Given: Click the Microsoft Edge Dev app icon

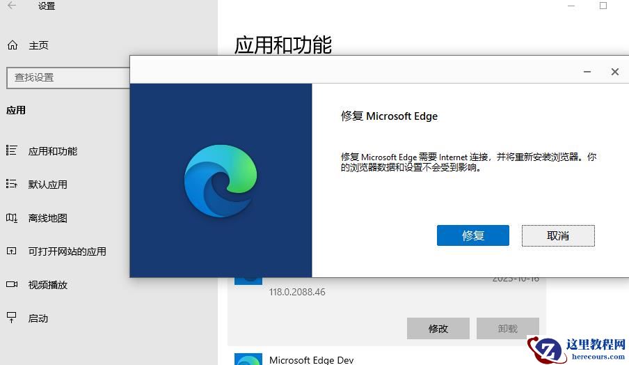Looking at the screenshot, I should pos(248,359).
